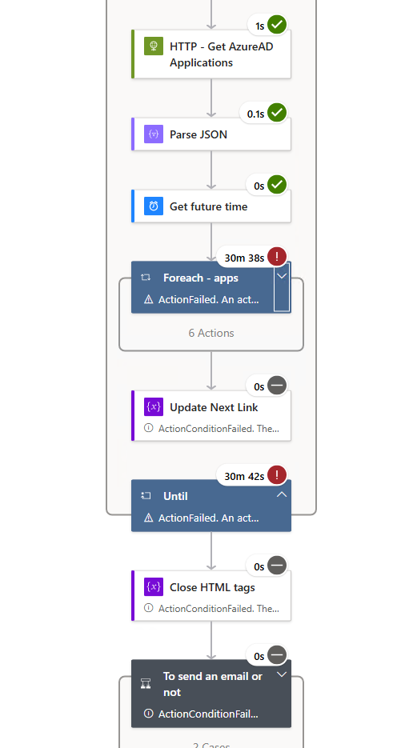Click the Parse JSON purple braces icon
The width and height of the screenshot is (409, 748).
154,134
